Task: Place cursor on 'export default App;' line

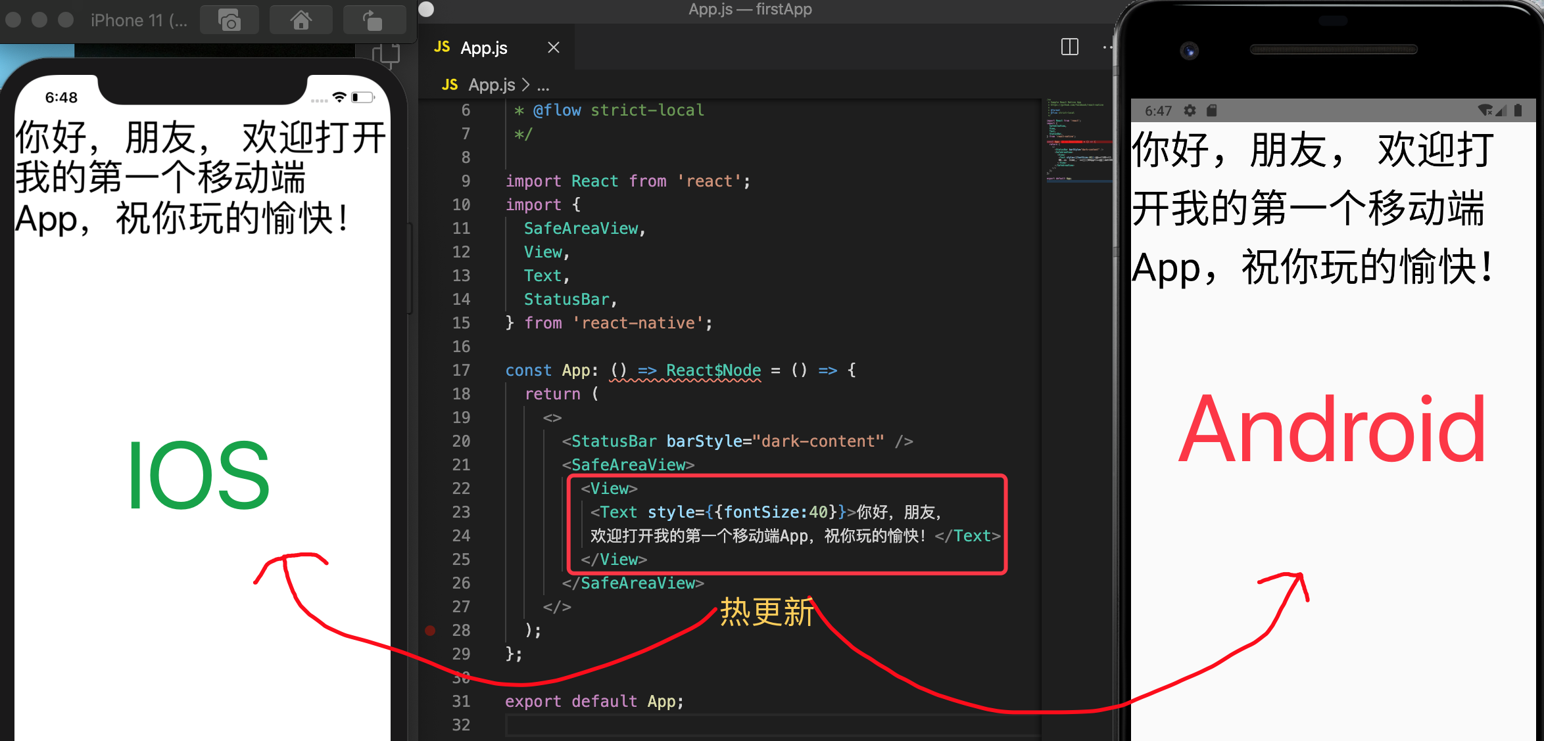Action: click(594, 702)
